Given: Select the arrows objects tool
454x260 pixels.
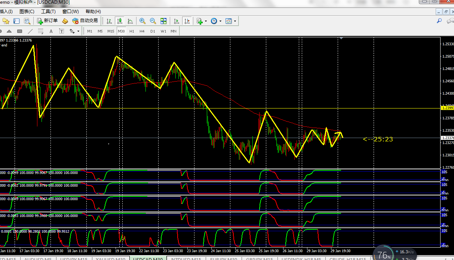Looking at the screenshot, I should [x=72, y=31].
